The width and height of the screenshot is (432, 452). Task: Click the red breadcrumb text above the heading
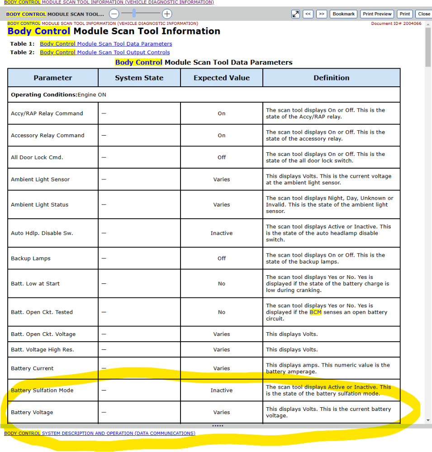pyautogui.click(x=103, y=24)
